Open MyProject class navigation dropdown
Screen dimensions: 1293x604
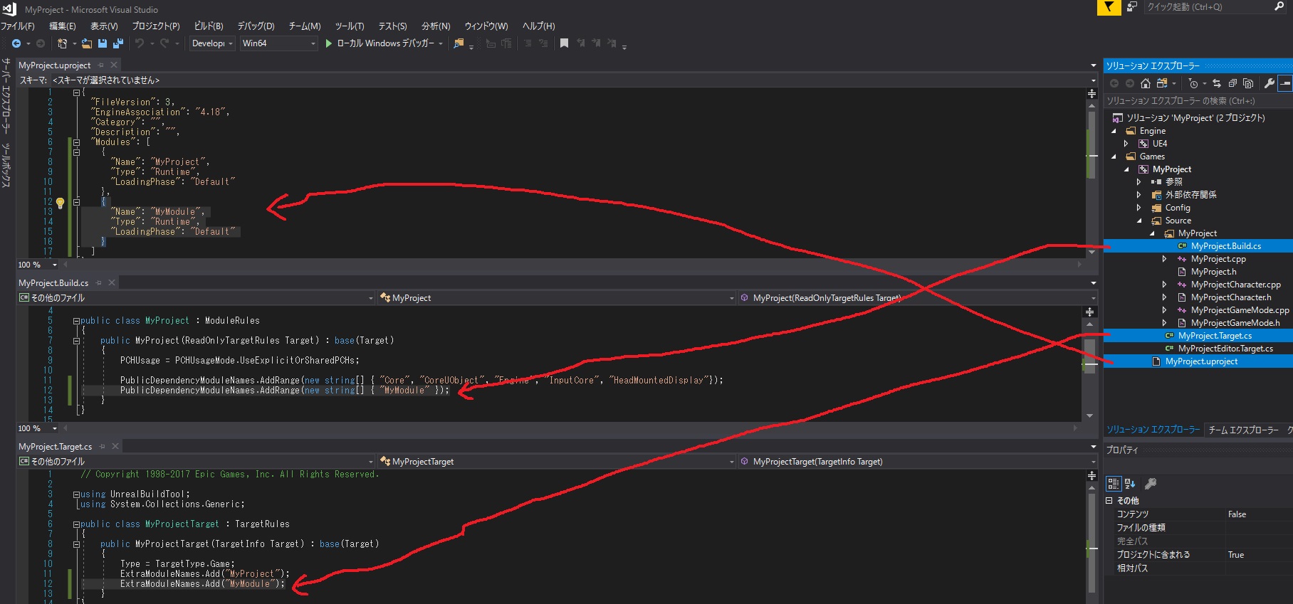[732, 298]
